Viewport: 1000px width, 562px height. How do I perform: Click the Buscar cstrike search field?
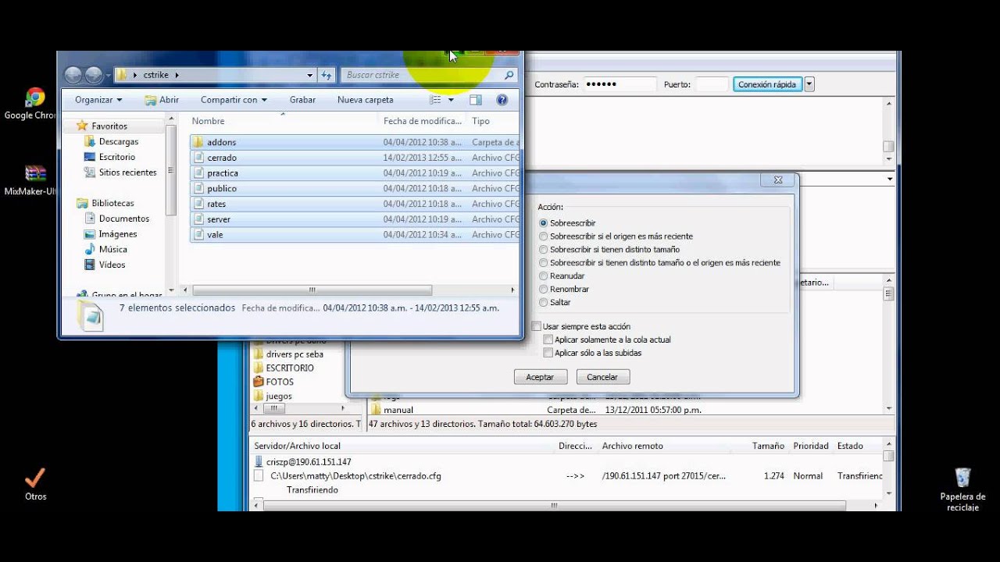[x=429, y=75]
